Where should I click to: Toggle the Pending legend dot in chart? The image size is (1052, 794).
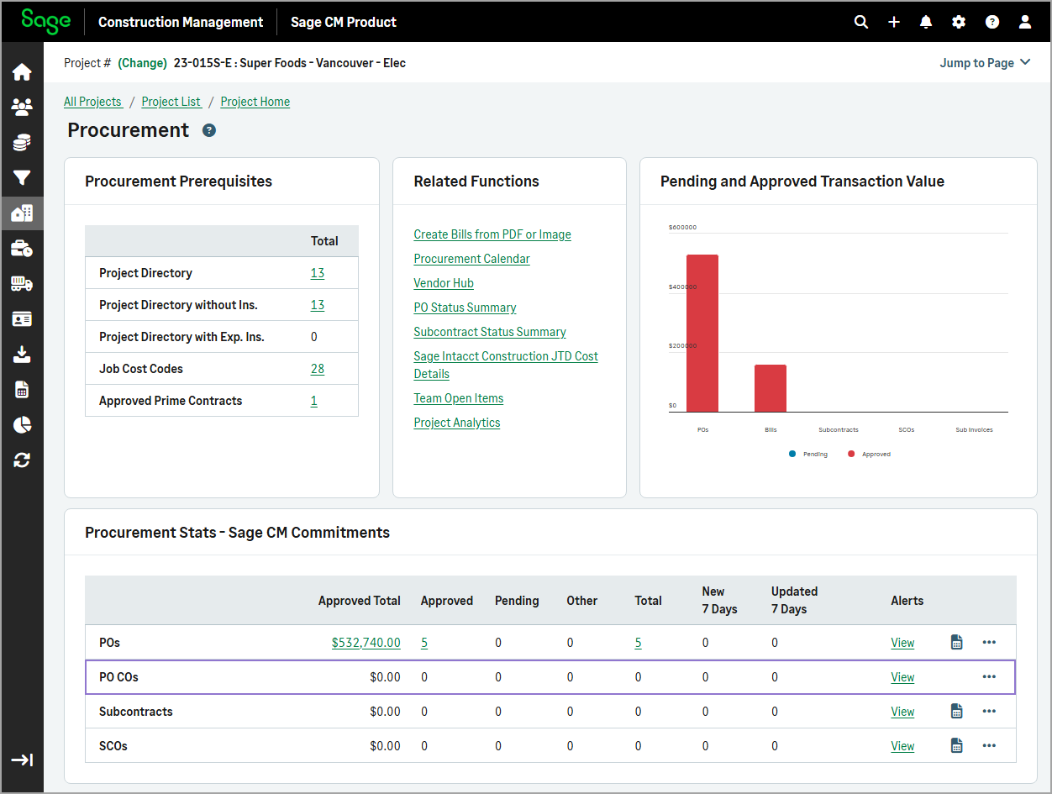pos(792,454)
